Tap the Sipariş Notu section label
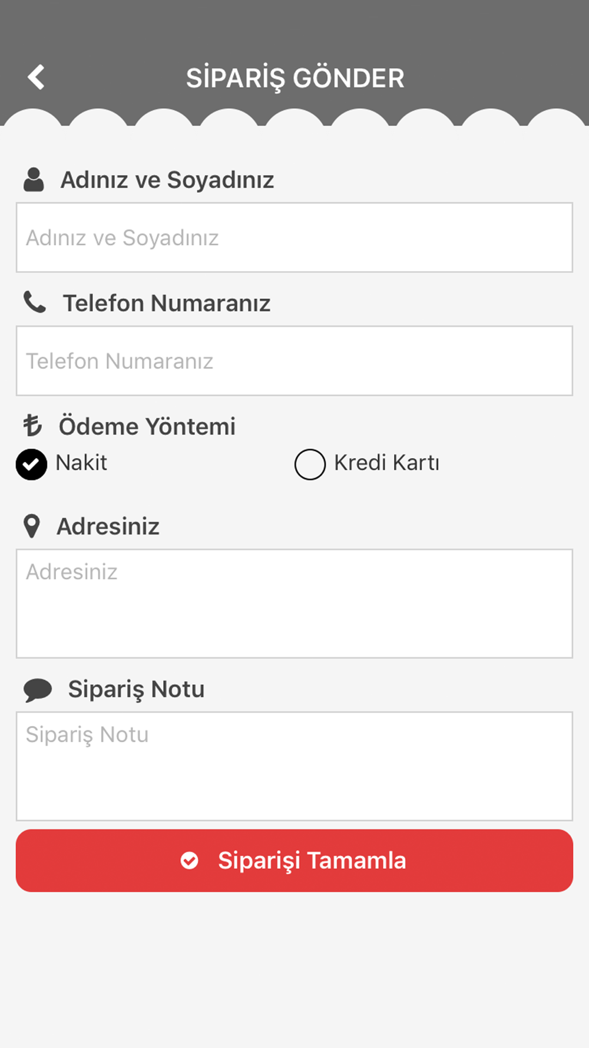This screenshot has width=589, height=1048. click(136, 690)
